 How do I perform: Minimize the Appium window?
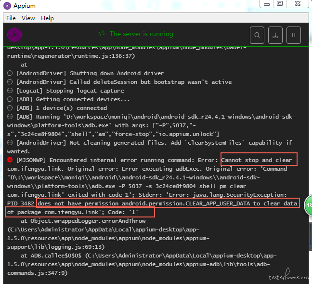pos(267,4)
